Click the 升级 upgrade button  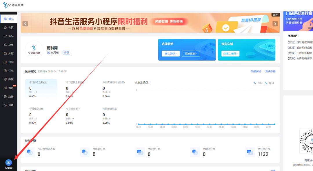tap(66, 52)
